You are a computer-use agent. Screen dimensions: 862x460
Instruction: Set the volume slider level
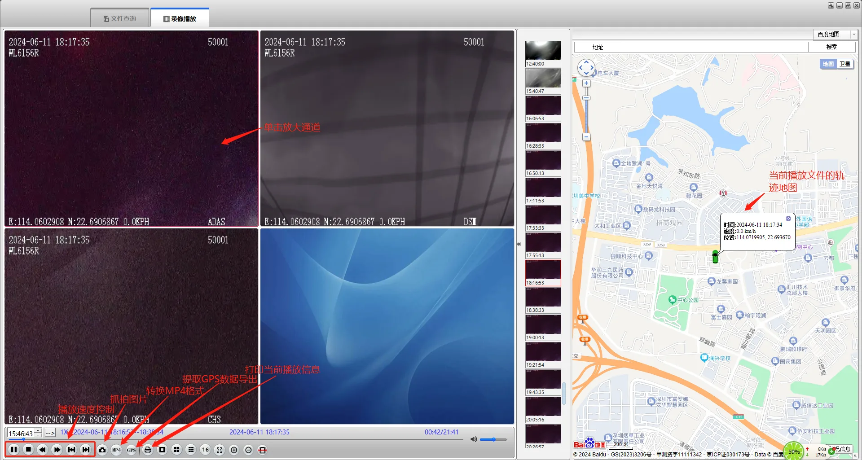[493, 439]
